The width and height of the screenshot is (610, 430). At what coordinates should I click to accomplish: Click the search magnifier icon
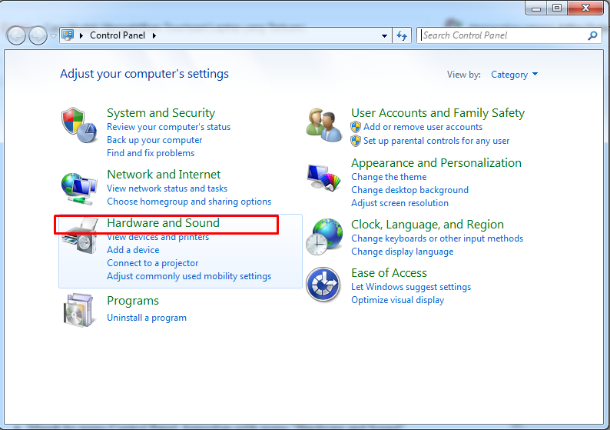click(592, 35)
